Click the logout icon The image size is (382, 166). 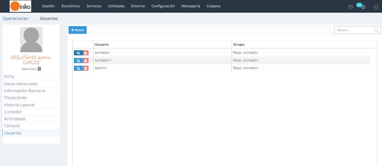pyautogui.click(x=375, y=7)
